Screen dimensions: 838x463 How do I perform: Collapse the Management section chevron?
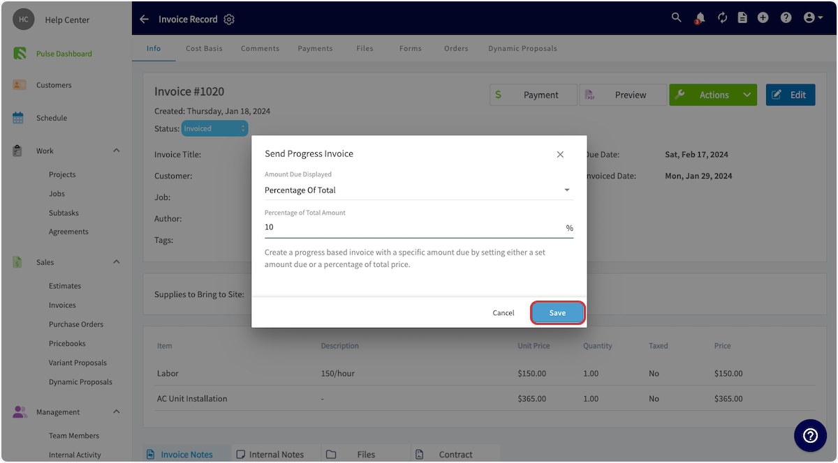(117, 412)
